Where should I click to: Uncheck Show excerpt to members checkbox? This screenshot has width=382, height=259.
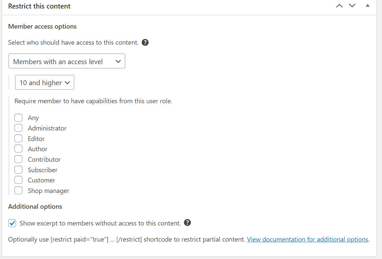click(x=12, y=224)
